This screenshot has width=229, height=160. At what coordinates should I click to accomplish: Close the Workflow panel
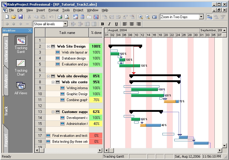point(30,31)
